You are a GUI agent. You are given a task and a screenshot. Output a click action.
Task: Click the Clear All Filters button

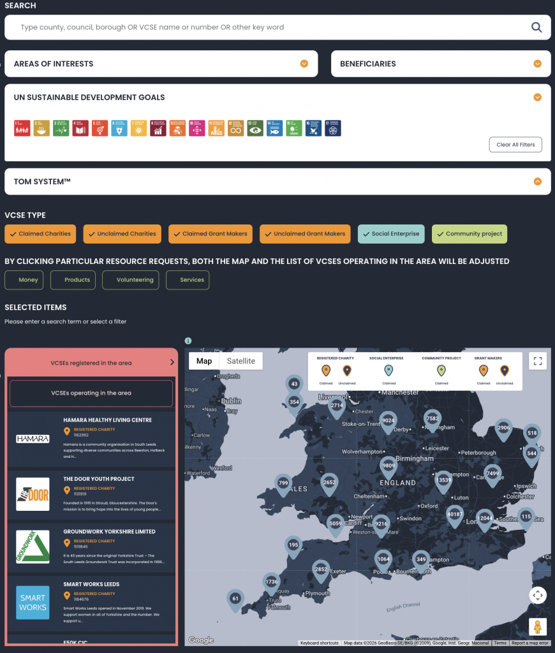(515, 145)
